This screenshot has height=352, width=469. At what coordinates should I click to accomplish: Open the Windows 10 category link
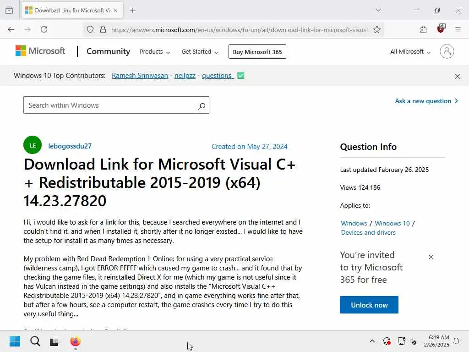pos(392,223)
